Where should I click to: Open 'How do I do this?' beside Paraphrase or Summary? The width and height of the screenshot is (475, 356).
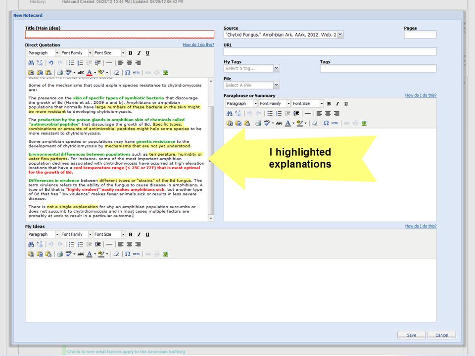[421, 95]
